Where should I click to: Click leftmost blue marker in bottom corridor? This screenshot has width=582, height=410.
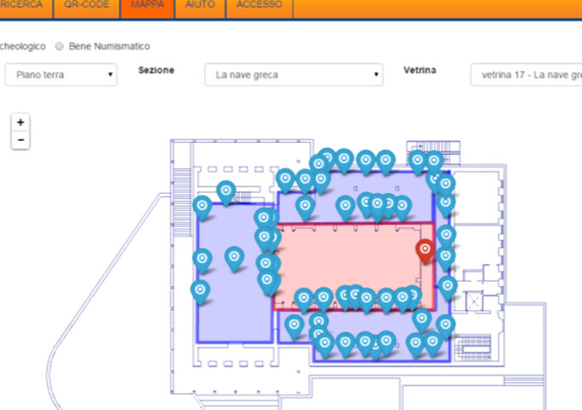(x=294, y=325)
